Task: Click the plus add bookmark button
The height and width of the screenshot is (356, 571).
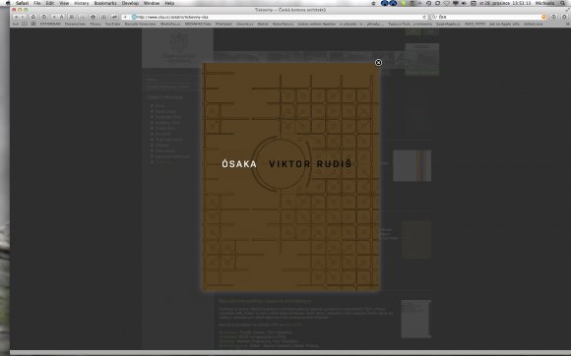Action: [x=125, y=17]
